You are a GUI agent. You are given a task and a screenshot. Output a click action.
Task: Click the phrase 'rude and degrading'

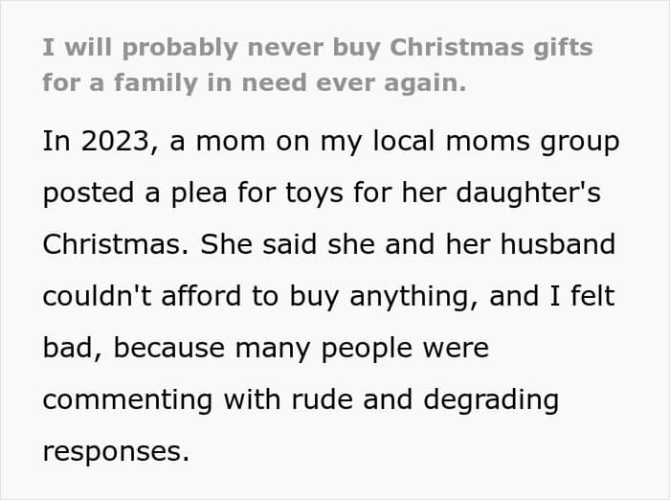pyautogui.click(x=425, y=400)
